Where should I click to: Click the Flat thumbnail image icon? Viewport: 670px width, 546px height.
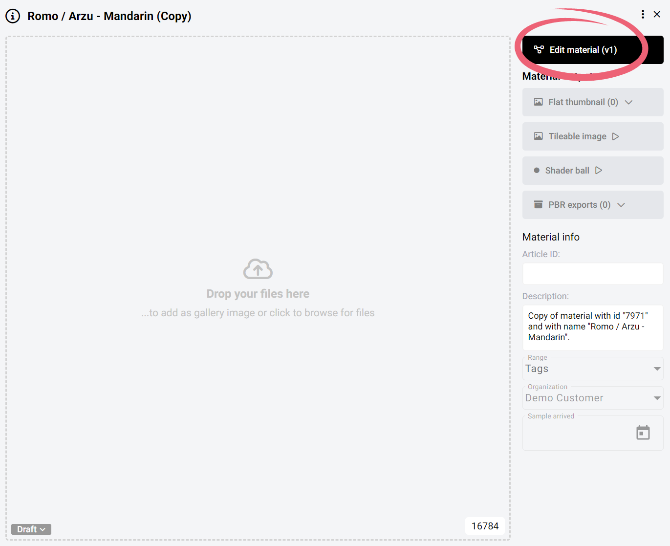538,102
